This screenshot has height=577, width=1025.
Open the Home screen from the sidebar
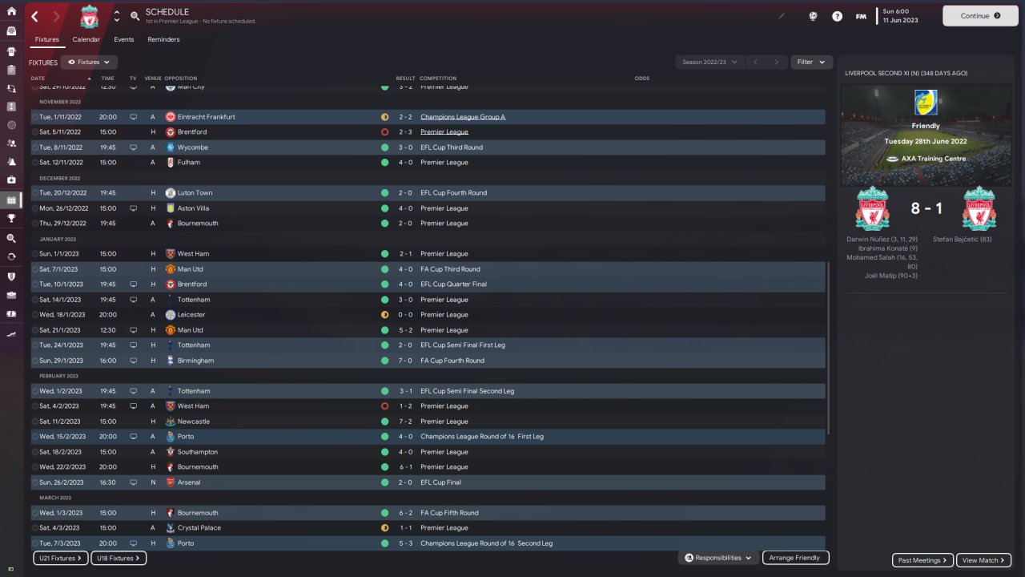(11, 11)
